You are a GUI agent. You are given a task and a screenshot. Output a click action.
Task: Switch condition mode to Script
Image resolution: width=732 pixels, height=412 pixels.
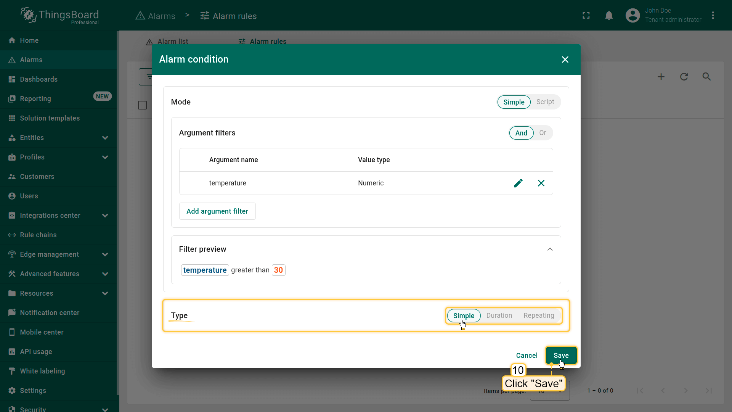click(x=545, y=102)
